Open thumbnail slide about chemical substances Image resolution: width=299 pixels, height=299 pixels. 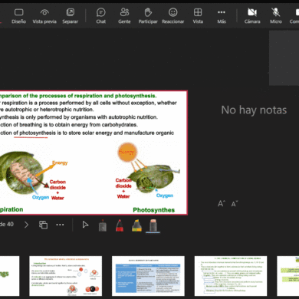click(x=66, y=276)
